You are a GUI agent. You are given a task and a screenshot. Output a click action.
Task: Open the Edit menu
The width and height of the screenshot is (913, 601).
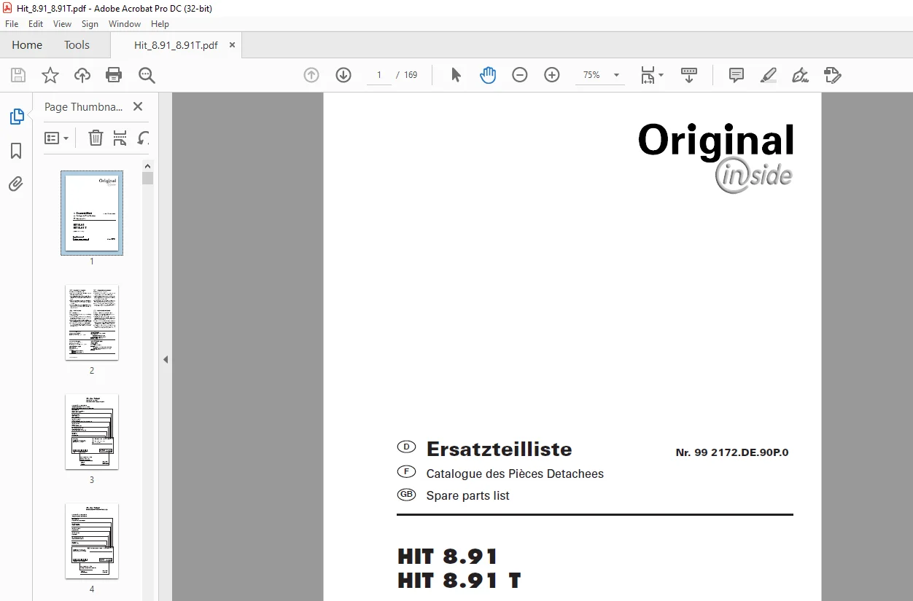tap(36, 24)
